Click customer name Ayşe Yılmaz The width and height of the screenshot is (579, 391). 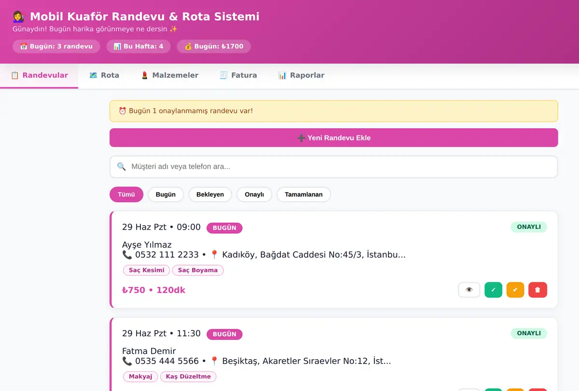(x=147, y=244)
